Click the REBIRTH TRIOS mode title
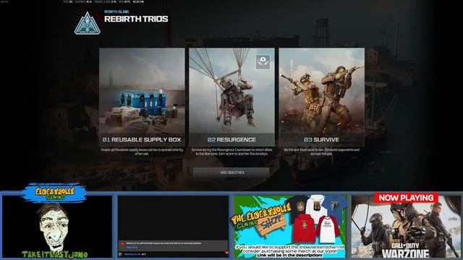 pos(136,19)
